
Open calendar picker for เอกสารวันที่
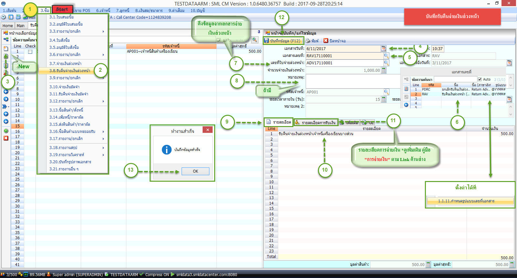pos(384,48)
